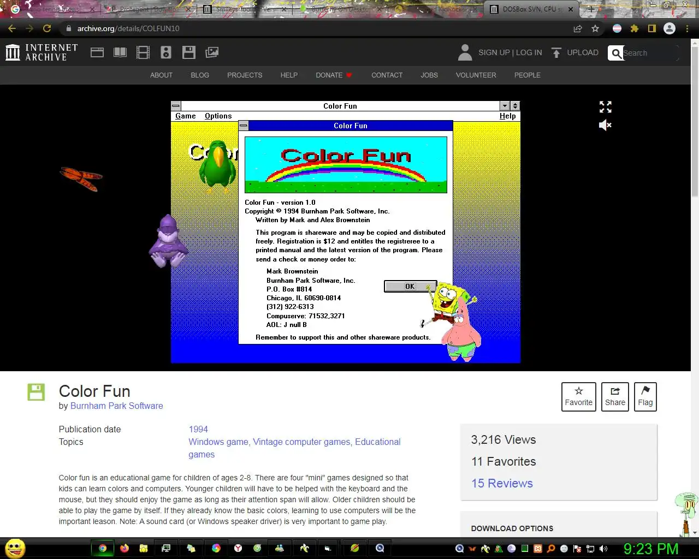Viewport: 699px width, 559px height.
Task: Open the About dialog control menu box
Action: (244, 126)
